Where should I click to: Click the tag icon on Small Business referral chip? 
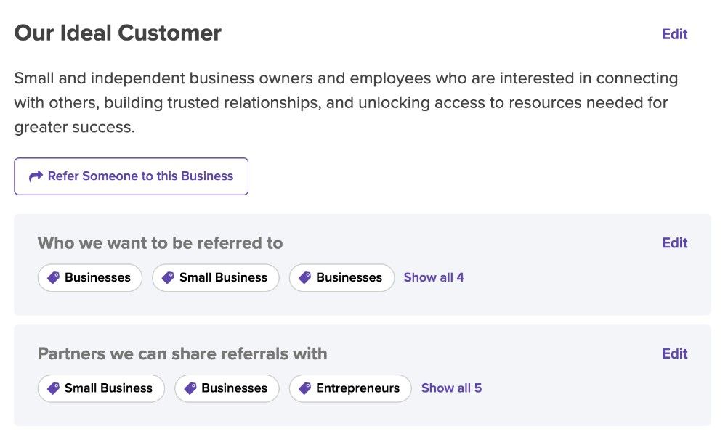(x=168, y=277)
